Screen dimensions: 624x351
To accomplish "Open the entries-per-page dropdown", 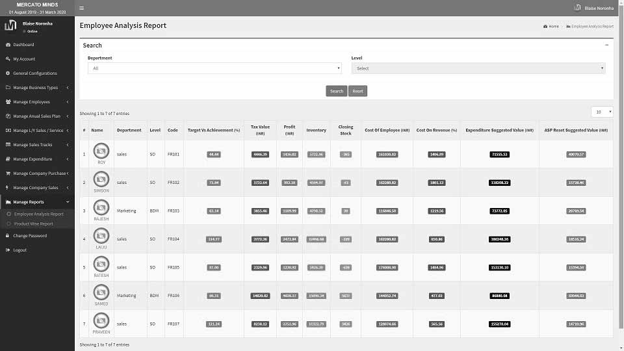I will click(602, 112).
